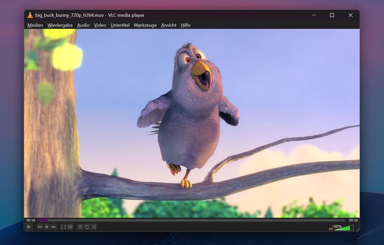Open the Hilfe menu

[186, 25]
